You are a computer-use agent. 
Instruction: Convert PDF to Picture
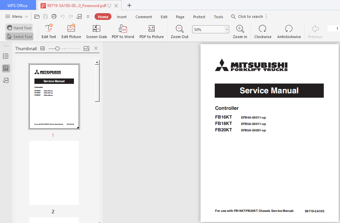[x=152, y=31]
